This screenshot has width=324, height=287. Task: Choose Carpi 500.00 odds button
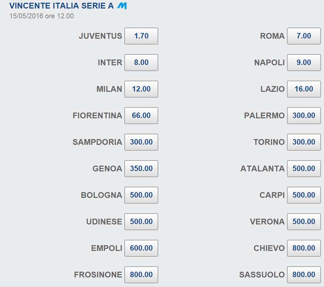tap(304, 195)
